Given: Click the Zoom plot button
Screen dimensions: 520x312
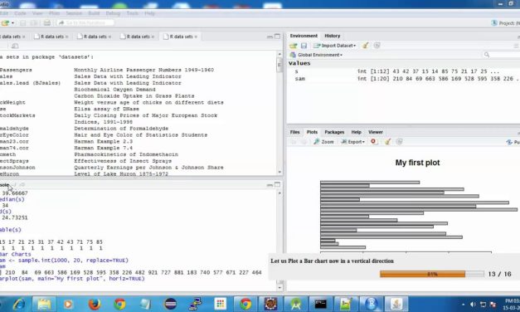Looking at the screenshot, I should pos(323,142).
